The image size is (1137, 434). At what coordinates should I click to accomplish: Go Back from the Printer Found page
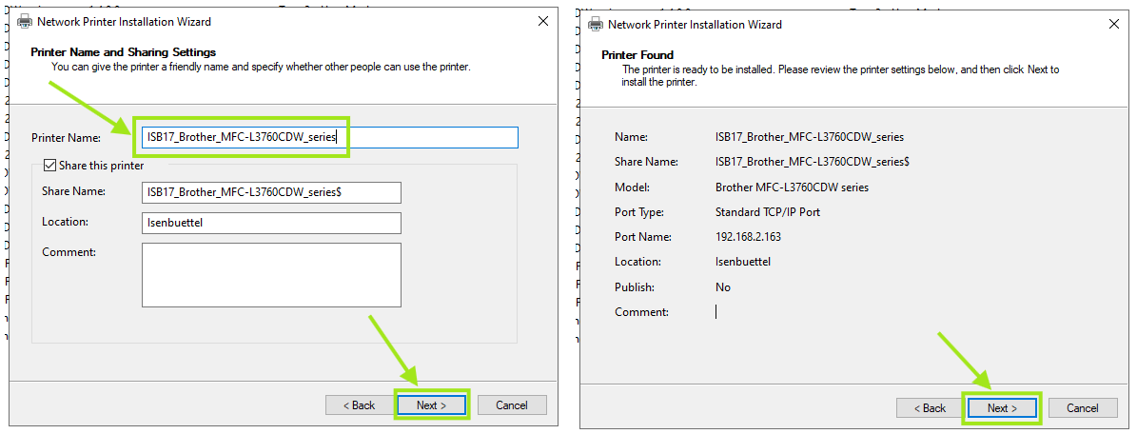click(x=929, y=408)
